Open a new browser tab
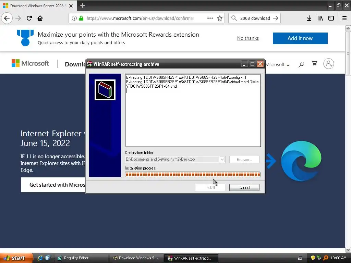 82,5
